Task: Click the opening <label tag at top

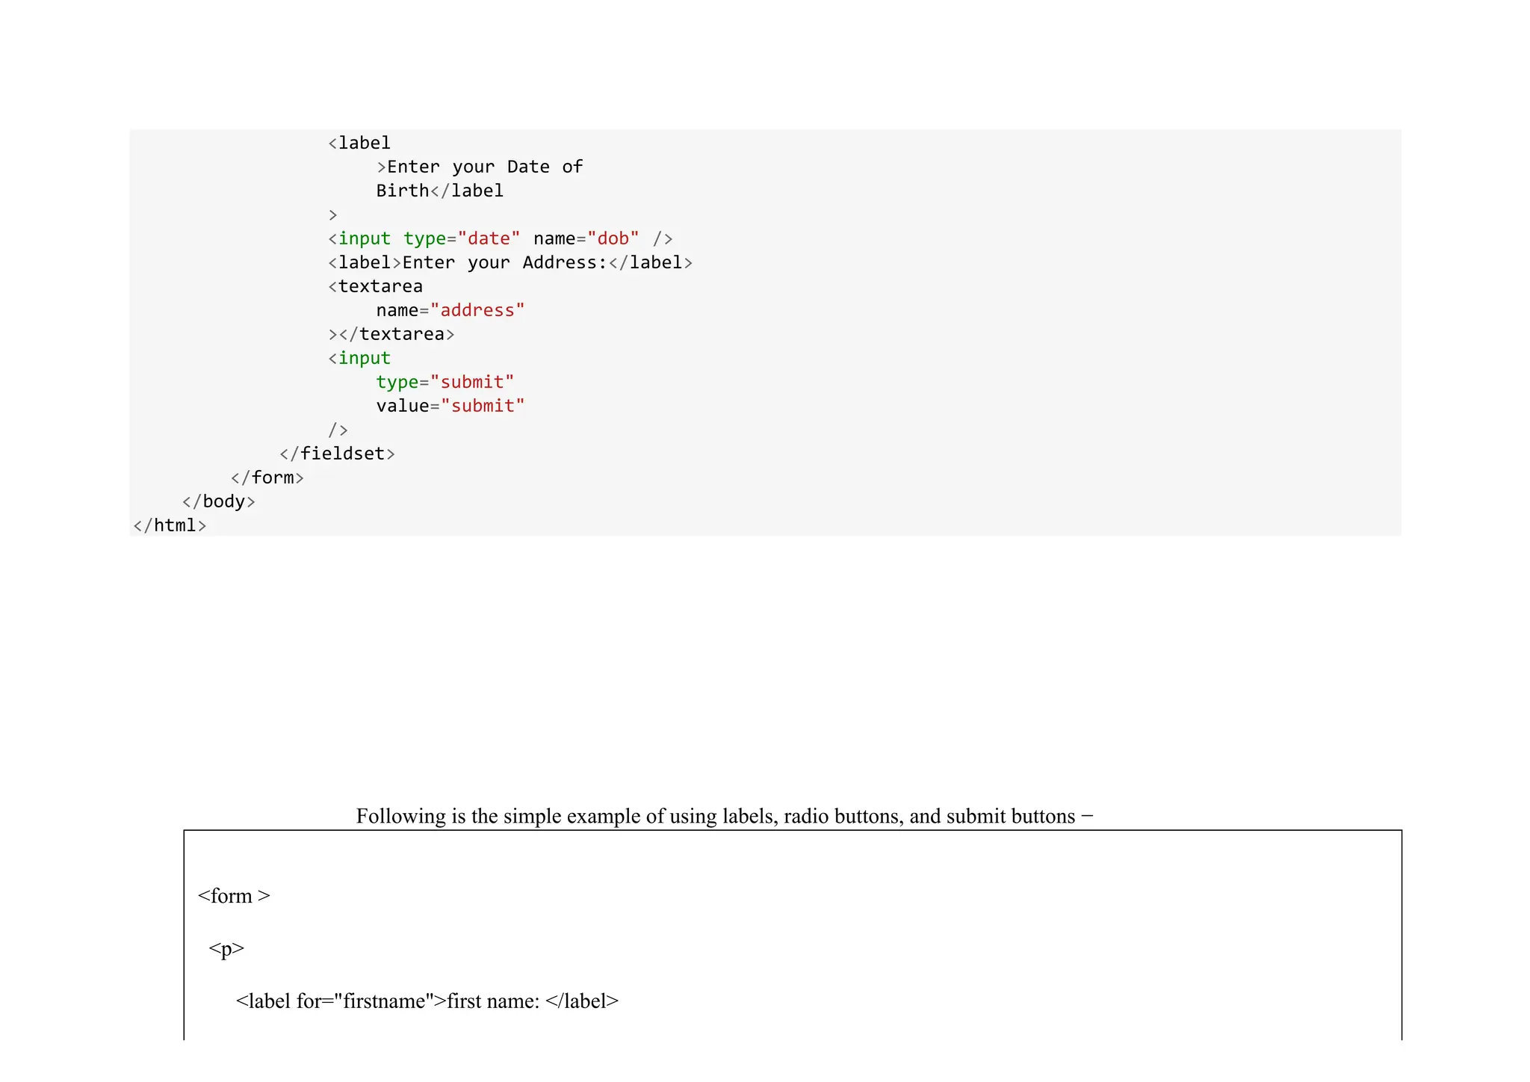Action: click(359, 143)
